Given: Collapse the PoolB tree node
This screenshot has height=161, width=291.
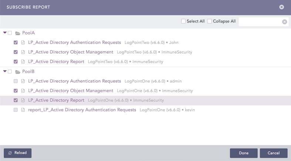Looking at the screenshot, I should tap(5, 71).
